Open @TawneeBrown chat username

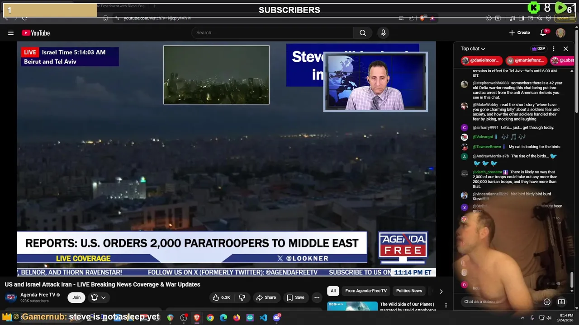tap(487, 147)
